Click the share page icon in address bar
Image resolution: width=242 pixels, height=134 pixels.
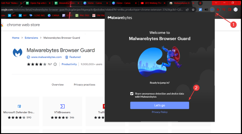pos(187,10)
